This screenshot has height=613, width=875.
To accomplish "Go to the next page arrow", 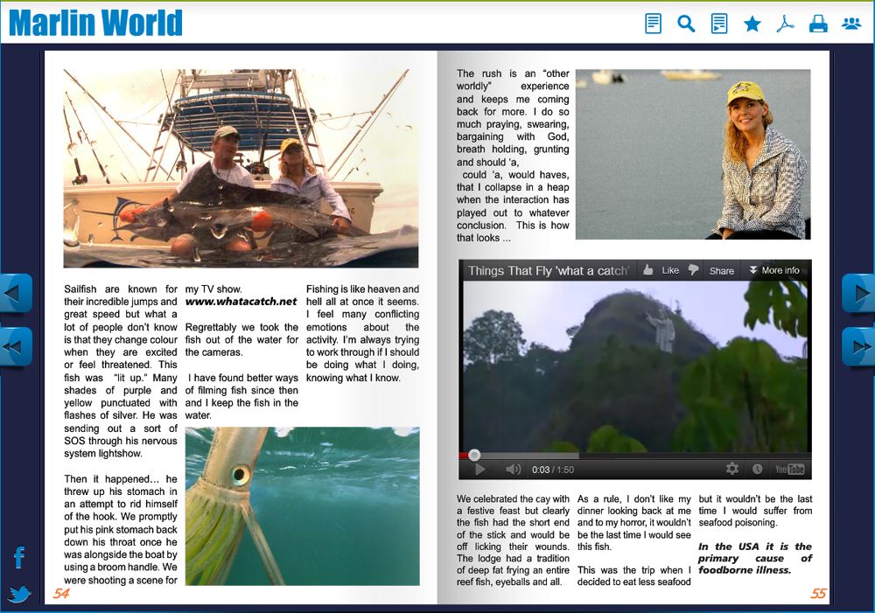I will coord(858,293).
